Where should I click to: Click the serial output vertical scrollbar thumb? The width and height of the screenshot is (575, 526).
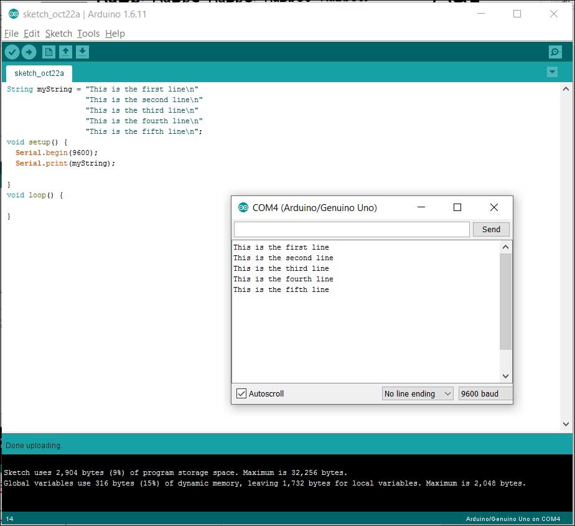point(505,301)
